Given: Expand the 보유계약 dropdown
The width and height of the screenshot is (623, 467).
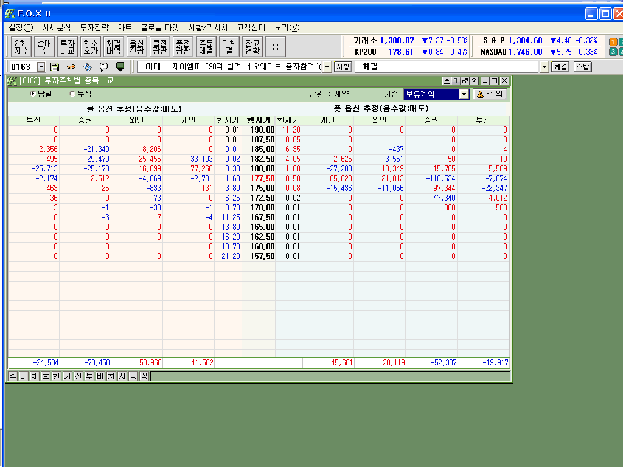Looking at the screenshot, I should pos(464,94).
